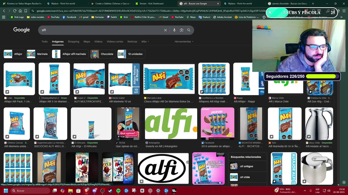Switch to Stream - Kick Dashboard tab
Image resolution: width=348 pixels, height=195 pixels.
[155, 4]
